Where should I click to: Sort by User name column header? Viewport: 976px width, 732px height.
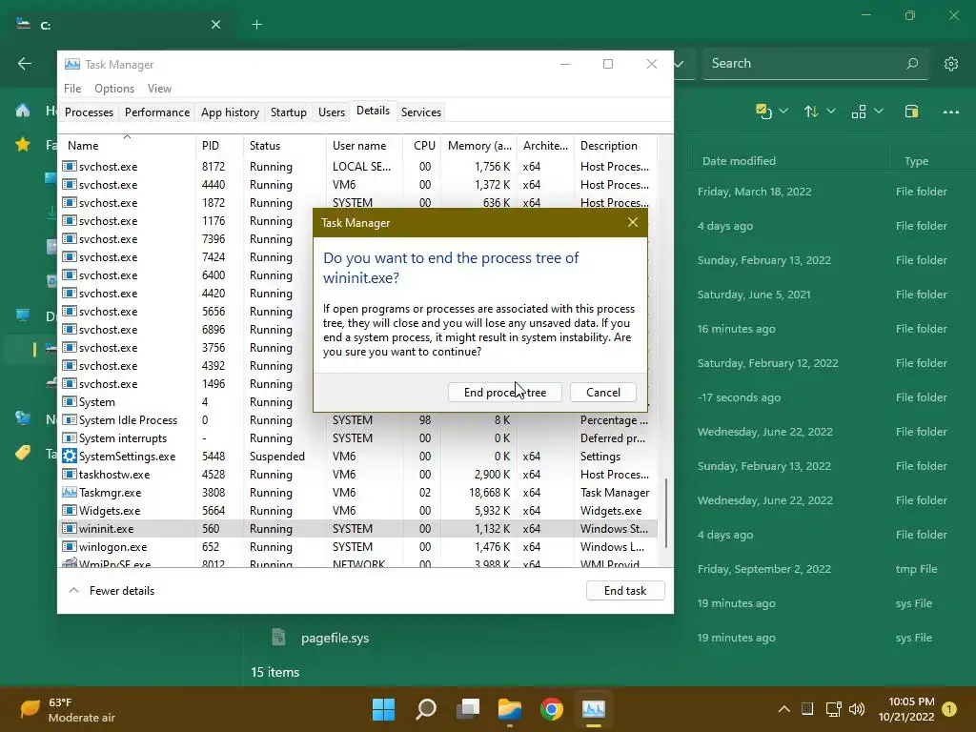(x=365, y=145)
